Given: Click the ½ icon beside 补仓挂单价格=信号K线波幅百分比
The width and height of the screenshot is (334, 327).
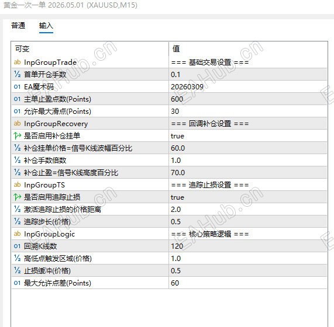Looking at the screenshot, I should (x=17, y=148).
